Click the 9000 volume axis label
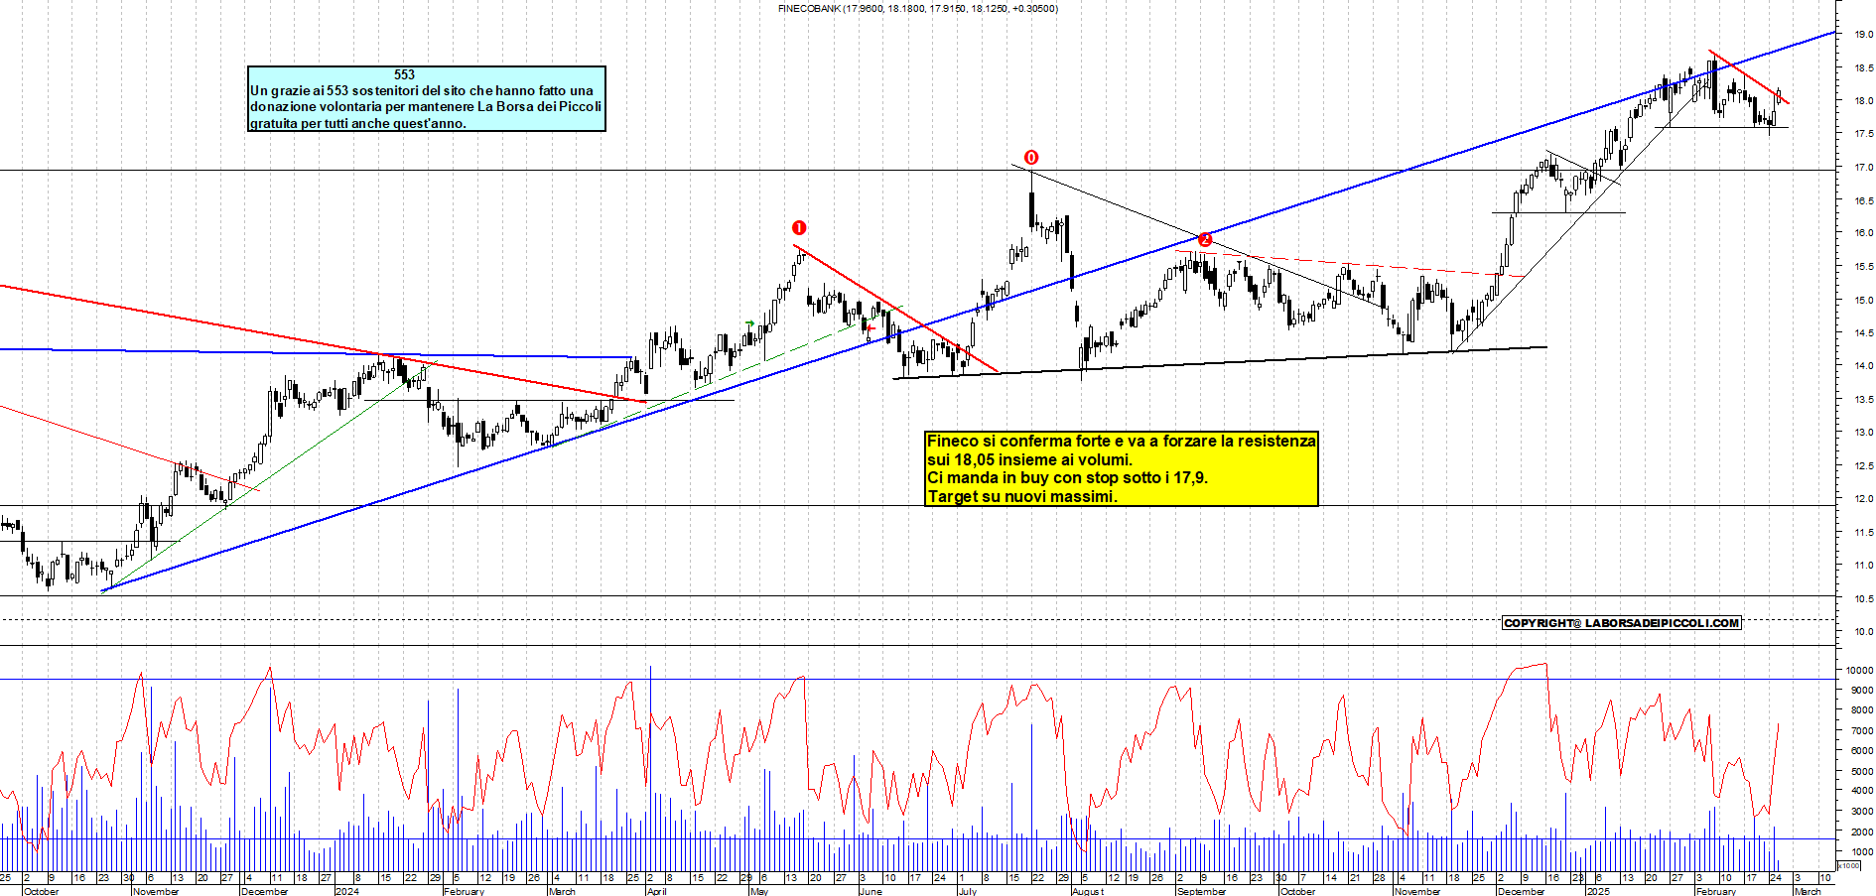The height and width of the screenshot is (896, 1876). 1862,691
